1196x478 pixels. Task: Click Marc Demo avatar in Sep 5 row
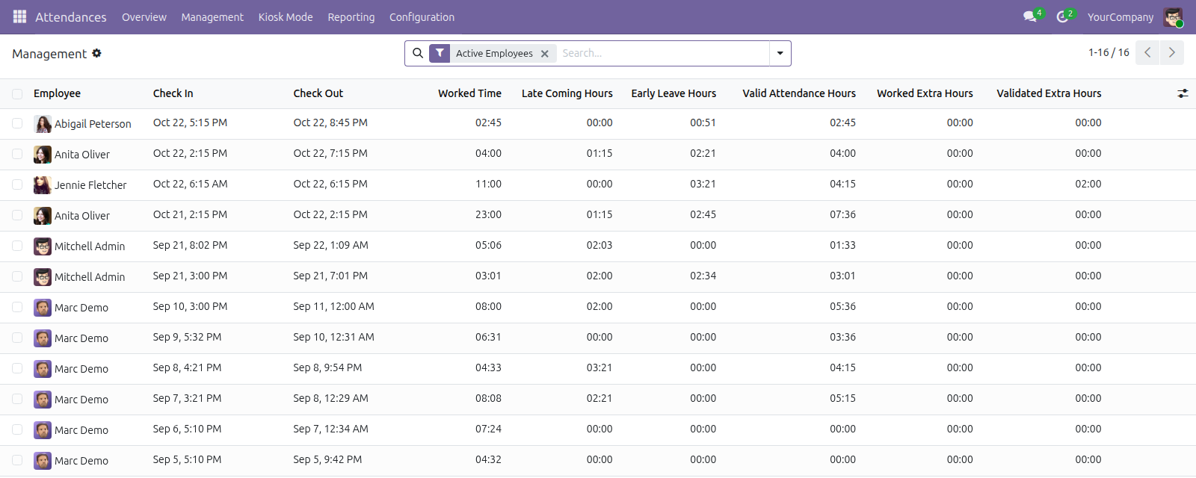click(43, 461)
